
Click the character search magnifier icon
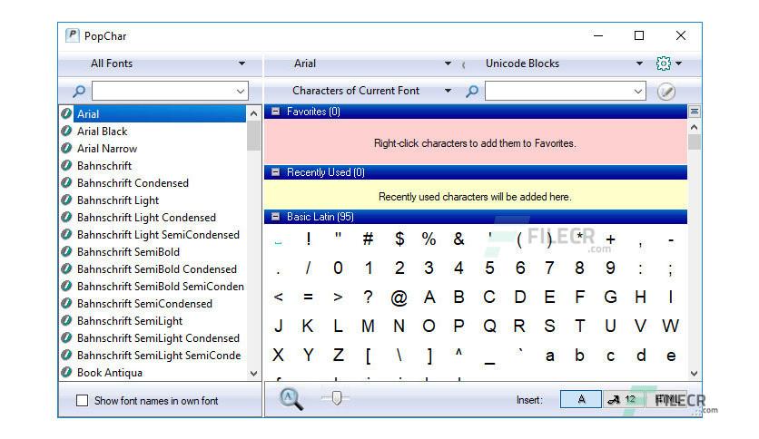pyautogui.click(x=472, y=91)
